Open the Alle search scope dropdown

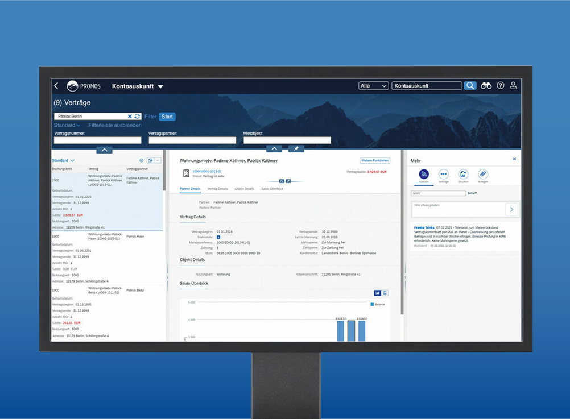[373, 86]
